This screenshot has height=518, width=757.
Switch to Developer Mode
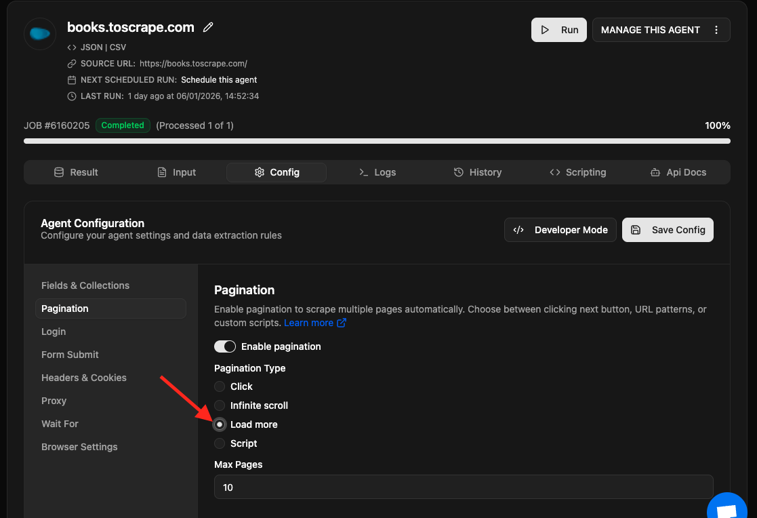point(560,230)
